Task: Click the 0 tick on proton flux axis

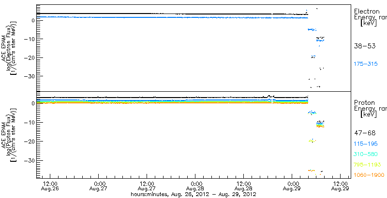Action: click(32, 103)
